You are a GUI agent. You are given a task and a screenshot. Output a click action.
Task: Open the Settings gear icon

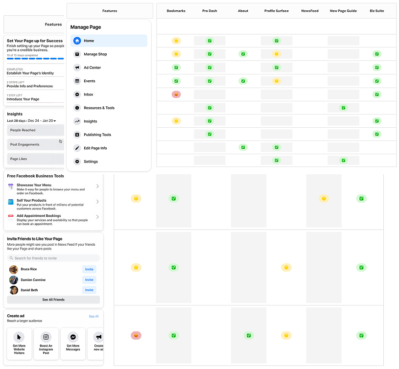[77, 161]
